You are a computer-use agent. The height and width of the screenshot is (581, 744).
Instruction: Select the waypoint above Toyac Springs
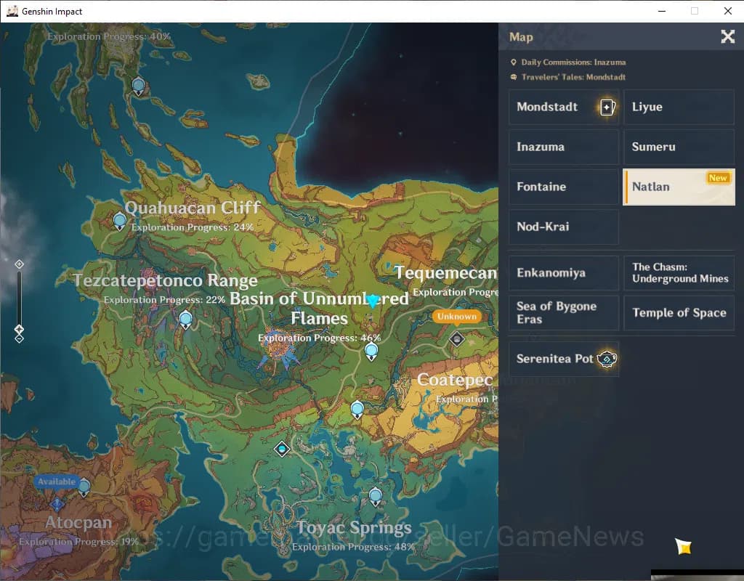click(375, 496)
